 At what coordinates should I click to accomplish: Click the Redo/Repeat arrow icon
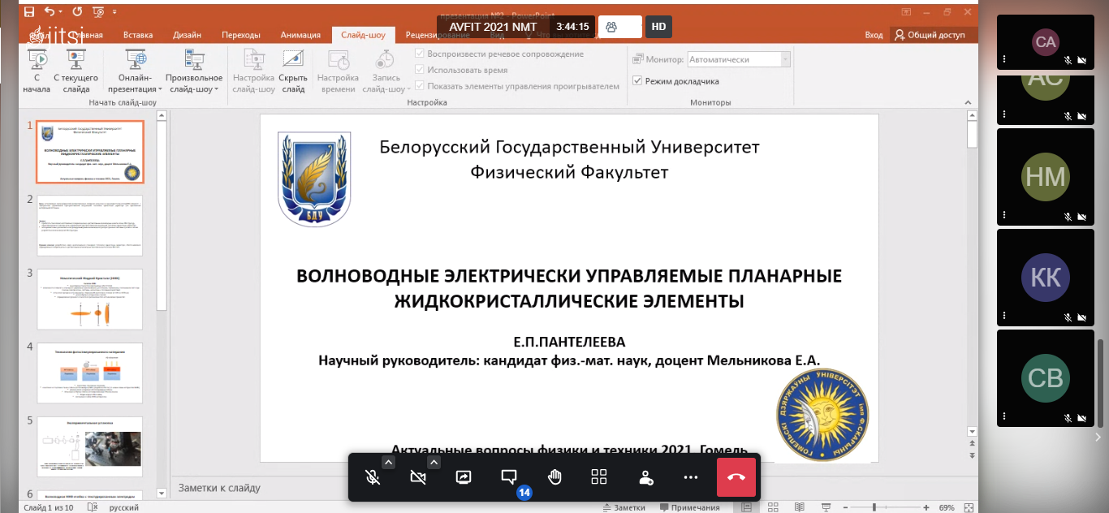[x=77, y=12]
